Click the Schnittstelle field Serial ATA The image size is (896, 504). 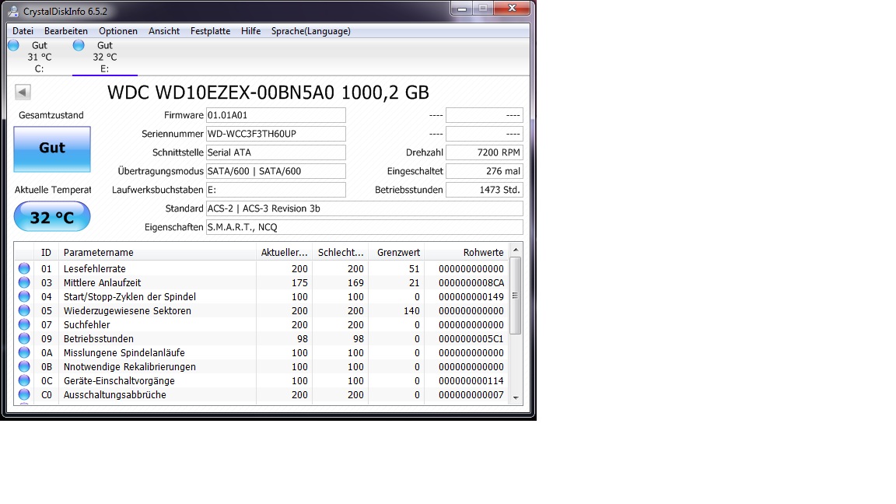click(276, 152)
